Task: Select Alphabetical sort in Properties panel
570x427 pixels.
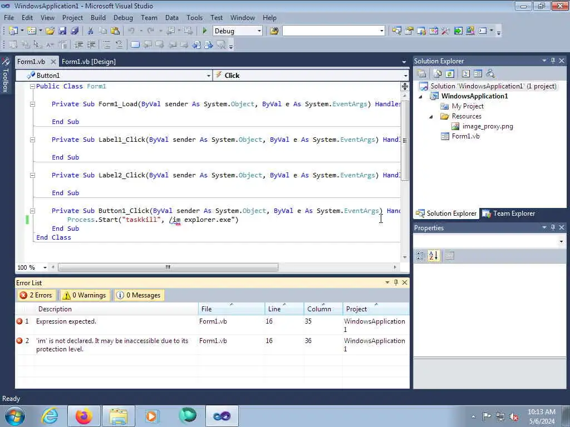Action: coord(433,256)
